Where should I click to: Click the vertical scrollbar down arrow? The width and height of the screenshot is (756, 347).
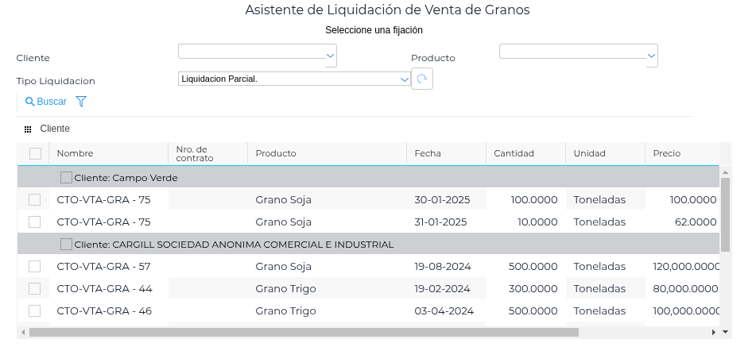[725, 332]
